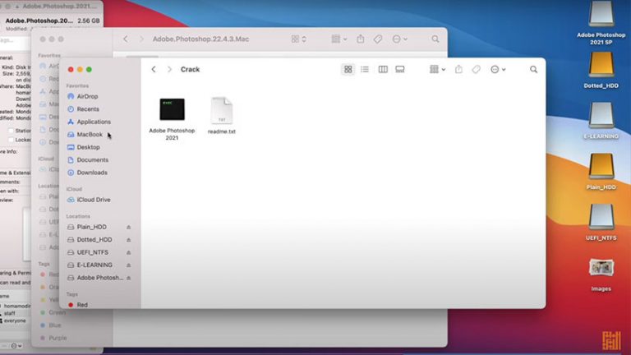Select UEFI_NTFS in sidebar Locations
Viewport: 631px width, 355px height.
coord(92,252)
